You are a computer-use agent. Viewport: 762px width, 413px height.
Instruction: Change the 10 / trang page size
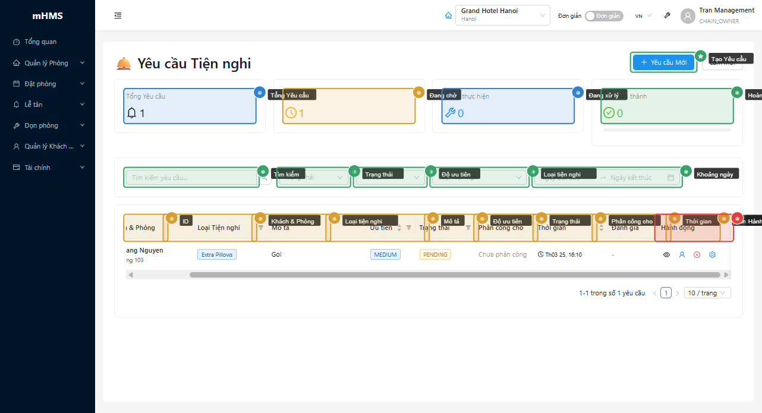[x=707, y=293]
